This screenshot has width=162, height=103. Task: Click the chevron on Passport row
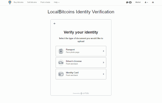coord(104,51)
